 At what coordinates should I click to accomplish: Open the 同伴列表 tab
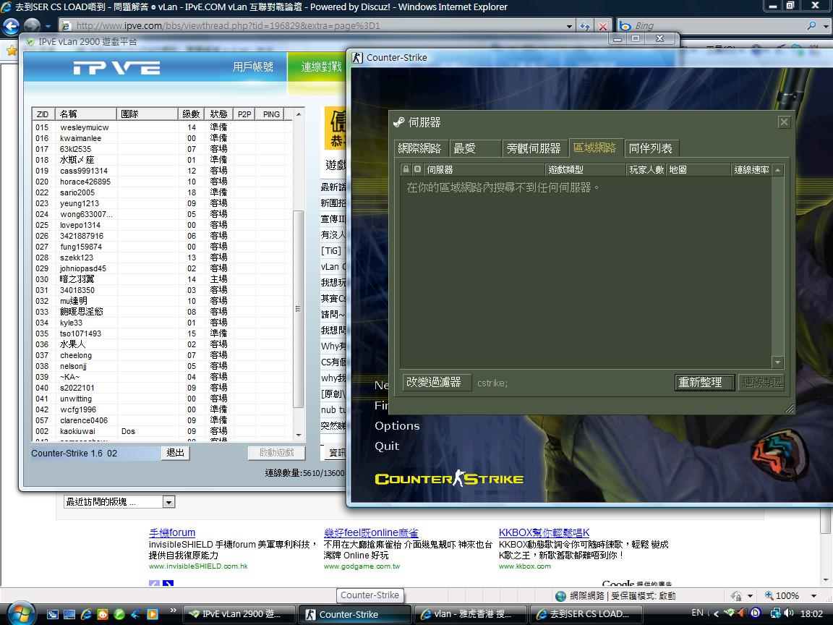click(651, 148)
